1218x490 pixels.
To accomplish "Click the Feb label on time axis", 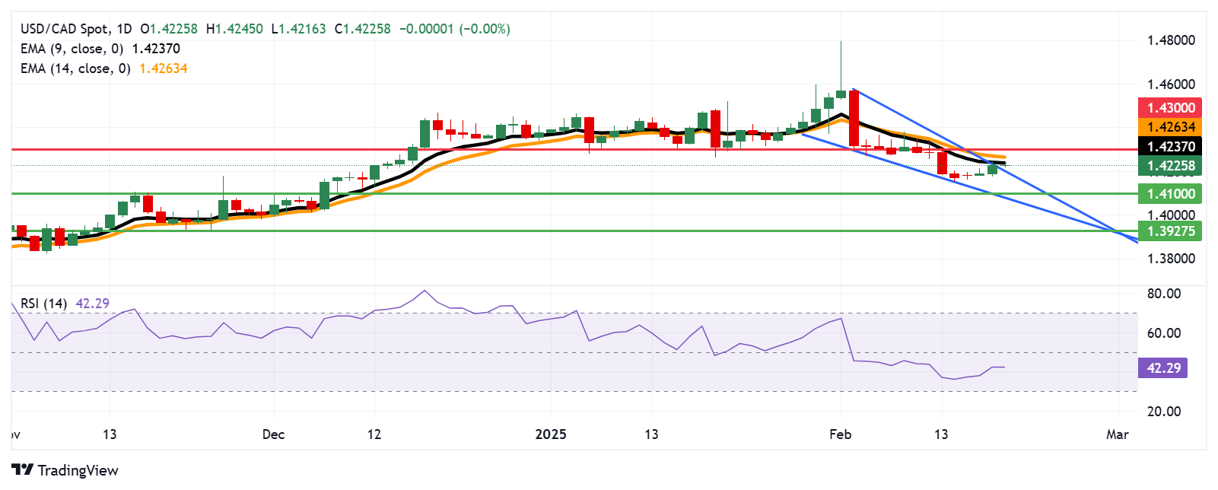I will (x=840, y=434).
